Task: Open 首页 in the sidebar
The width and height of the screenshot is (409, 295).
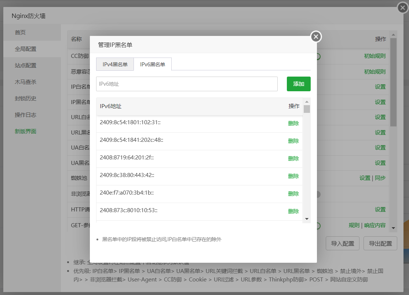Action: tap(32, 32)
